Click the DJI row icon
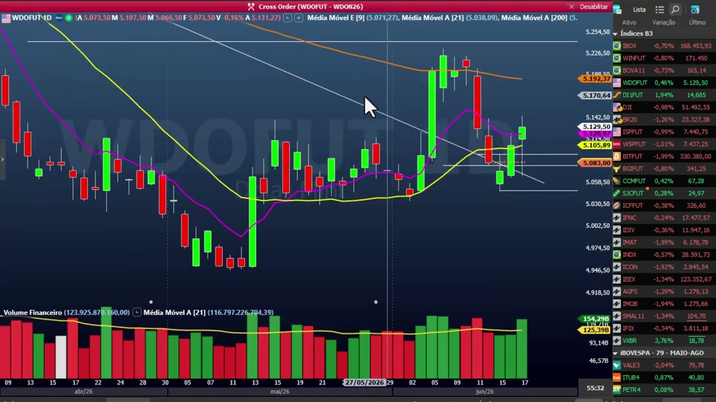Viewport: 716px width, 402px height. click(x=616, y=107)
